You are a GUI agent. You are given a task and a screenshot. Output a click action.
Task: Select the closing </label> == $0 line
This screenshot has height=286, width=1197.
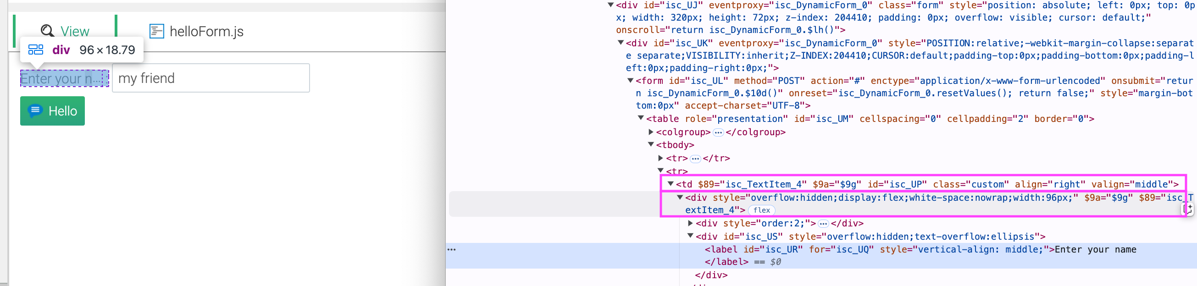743,262
